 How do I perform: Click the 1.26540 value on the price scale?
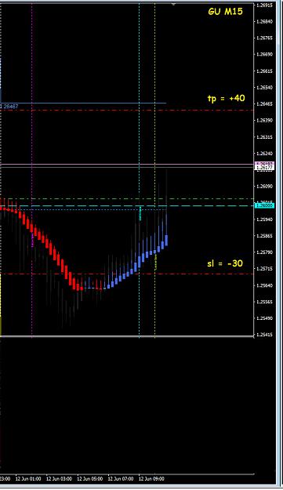[x=264, y=88]
